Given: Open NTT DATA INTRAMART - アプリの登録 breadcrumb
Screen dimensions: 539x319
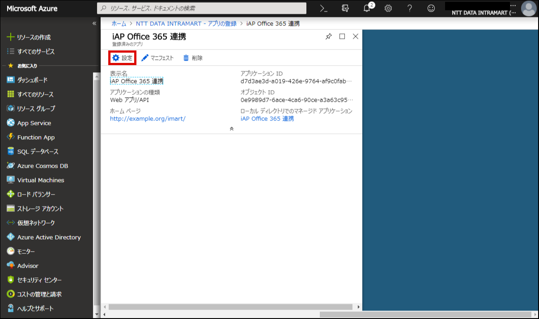Looking at the screenshot, I should tap(186, 24).
